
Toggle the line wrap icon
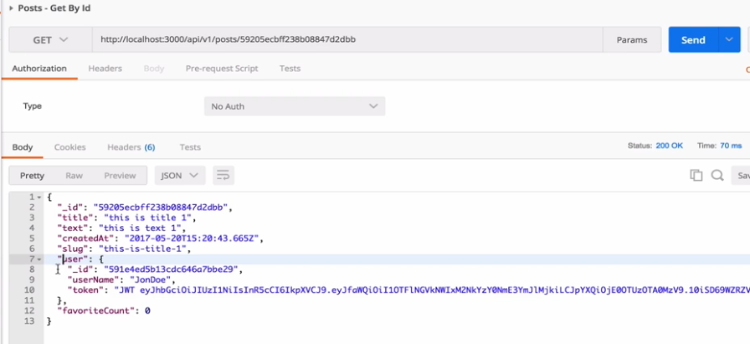(x=223, y=175)
